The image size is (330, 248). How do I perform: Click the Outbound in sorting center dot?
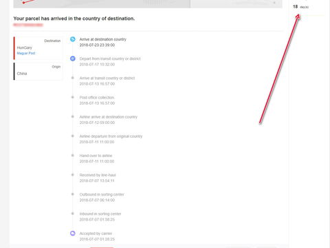tap(73, 194)
